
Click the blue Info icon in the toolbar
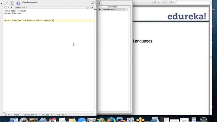[18, 3]
